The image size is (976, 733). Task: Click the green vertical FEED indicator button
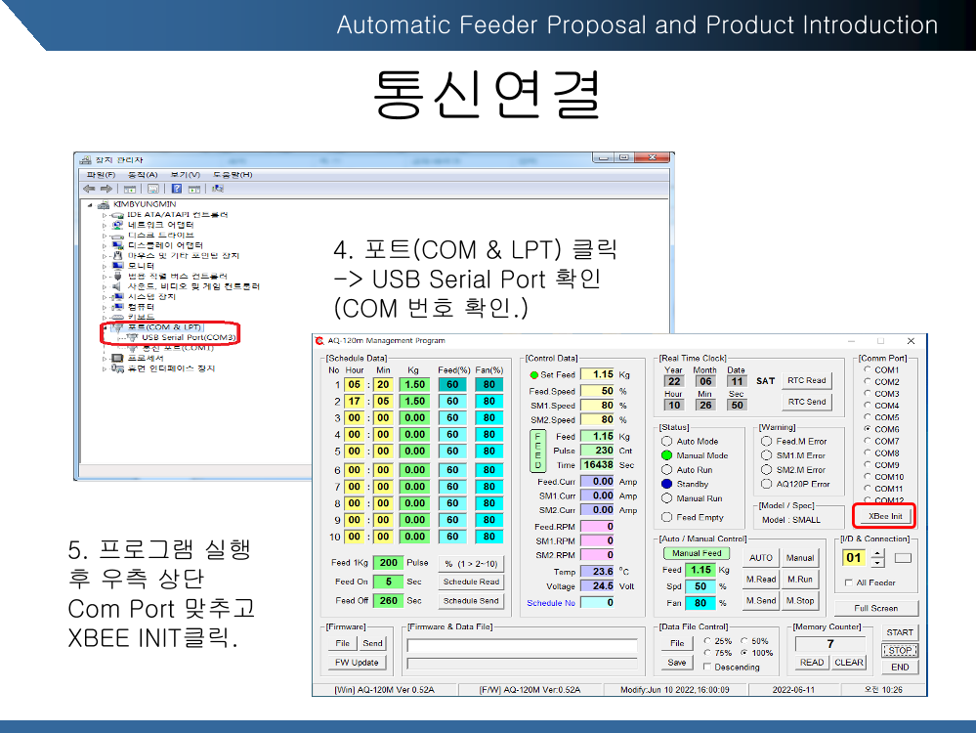pos(535,451)
